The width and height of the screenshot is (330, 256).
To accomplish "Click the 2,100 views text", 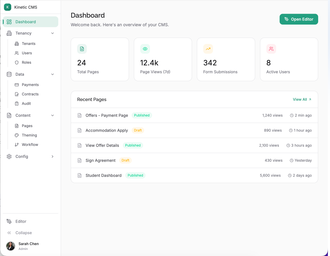I will coord(269,145).
